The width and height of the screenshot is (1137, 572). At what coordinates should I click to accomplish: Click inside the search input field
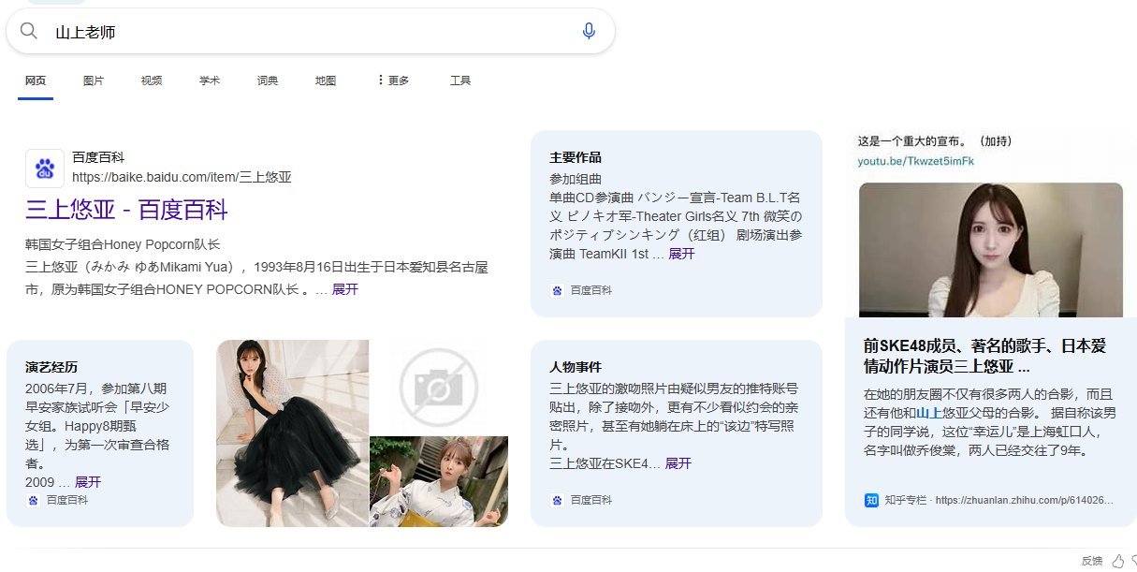point(309,32)
